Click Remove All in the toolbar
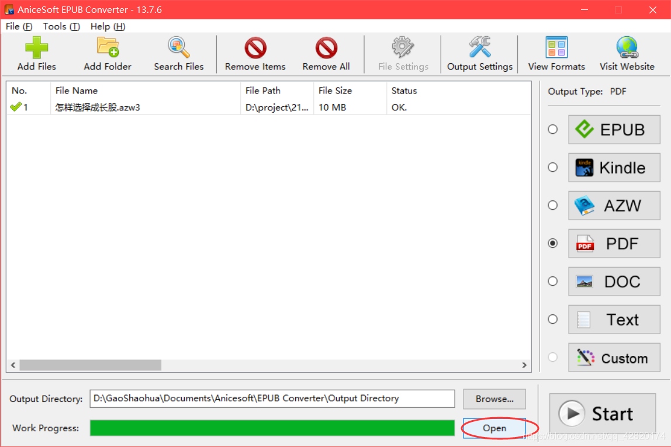This screenshot has height=447, width=671. [x=326, y=54]
